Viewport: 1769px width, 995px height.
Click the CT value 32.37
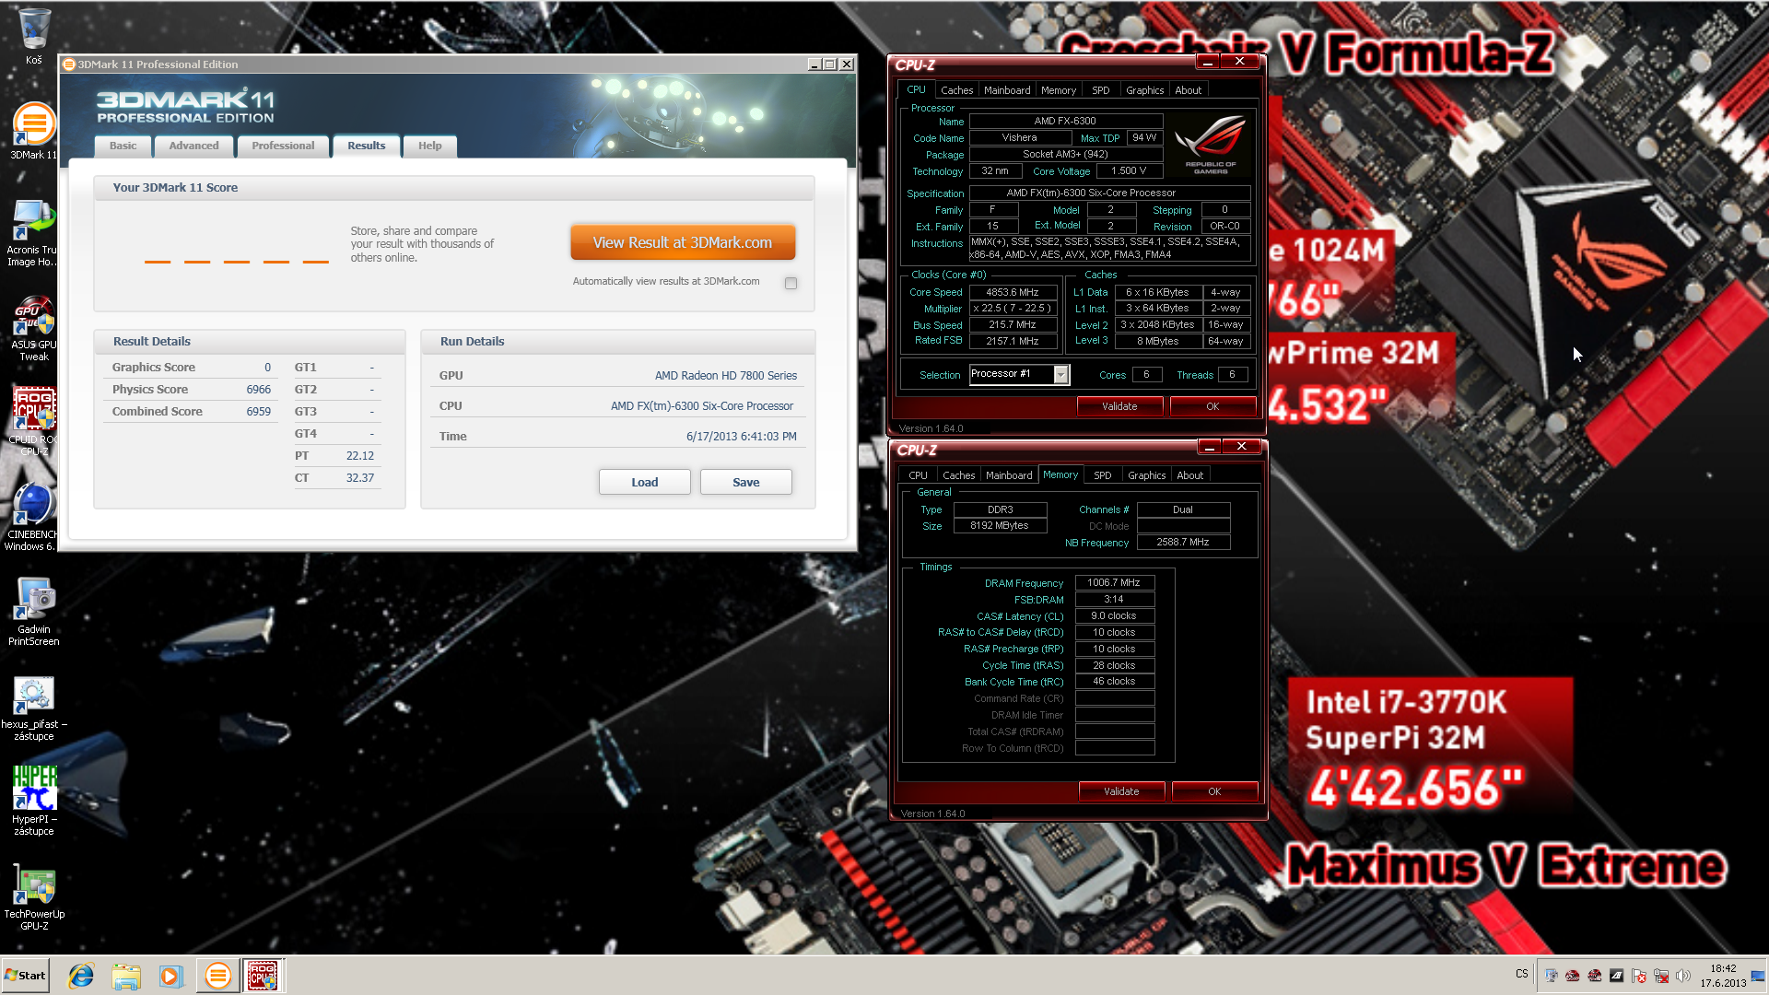359,478
